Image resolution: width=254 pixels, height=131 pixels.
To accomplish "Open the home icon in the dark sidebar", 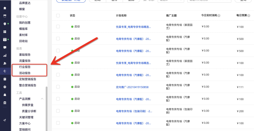I will click(x=5, y=8).
